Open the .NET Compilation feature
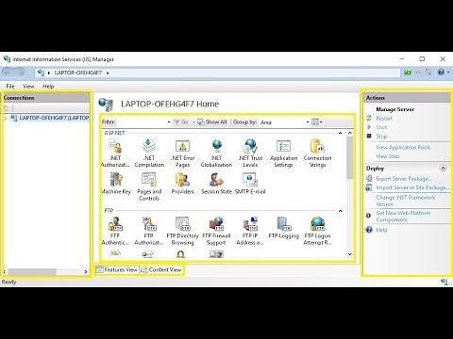 pyautogui.click(x=149, y=153)
